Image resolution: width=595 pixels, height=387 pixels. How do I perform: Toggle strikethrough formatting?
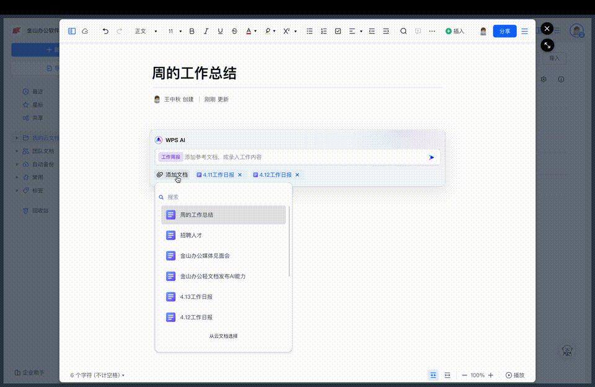coord(234,31)
